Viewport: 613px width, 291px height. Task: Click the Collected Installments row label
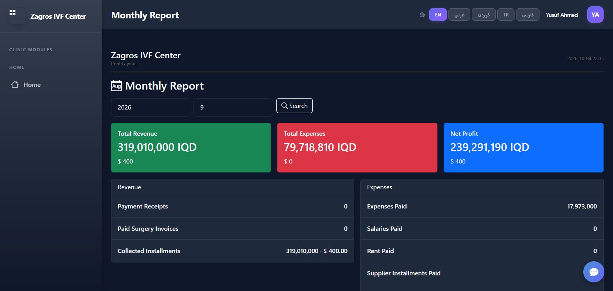pyautogui.click(x=149, y=251)
